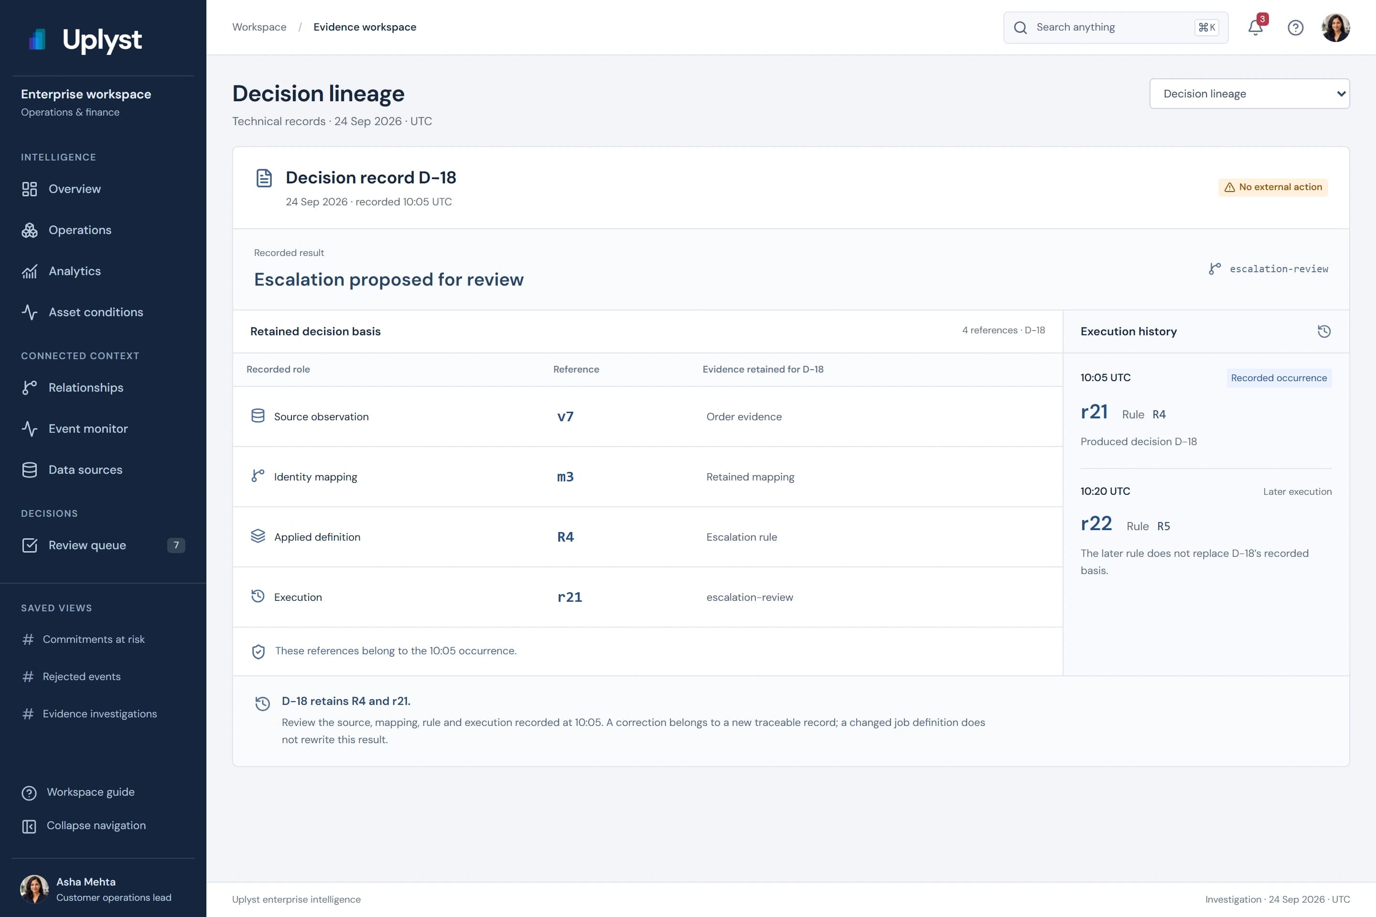Click the Relationships branch icon in sidebar
The width and height of the screenshot is (1376, 917).
point(29,388)
